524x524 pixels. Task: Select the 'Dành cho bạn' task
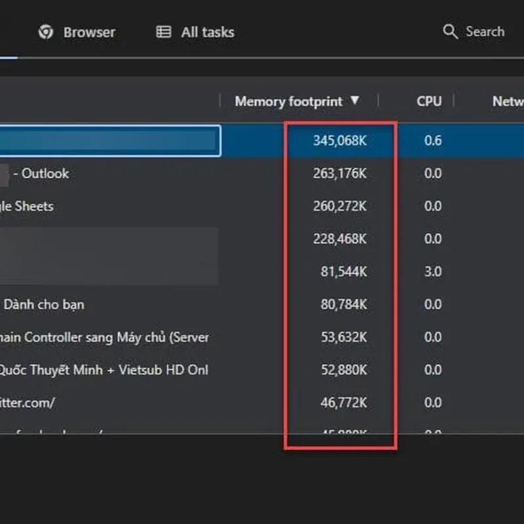pos(44,305)
